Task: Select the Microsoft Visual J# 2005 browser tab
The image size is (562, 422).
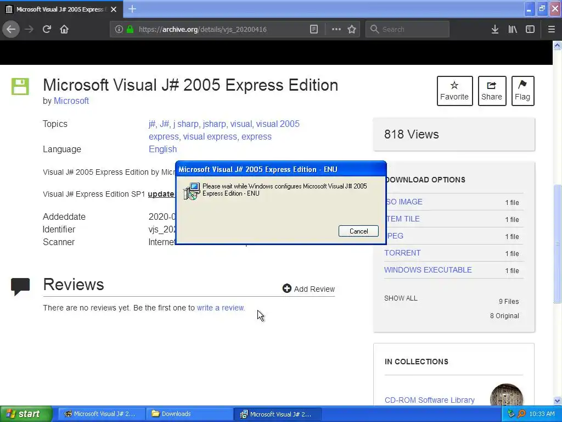Action: click(x=60, y=9)
